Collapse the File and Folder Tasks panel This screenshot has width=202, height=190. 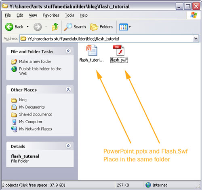[x=68, y=51]
